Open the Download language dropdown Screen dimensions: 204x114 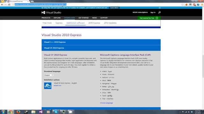click(48, 75)
